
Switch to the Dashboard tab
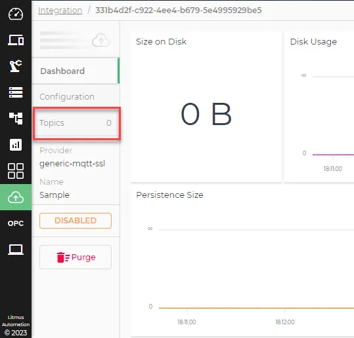click(76, 71)
